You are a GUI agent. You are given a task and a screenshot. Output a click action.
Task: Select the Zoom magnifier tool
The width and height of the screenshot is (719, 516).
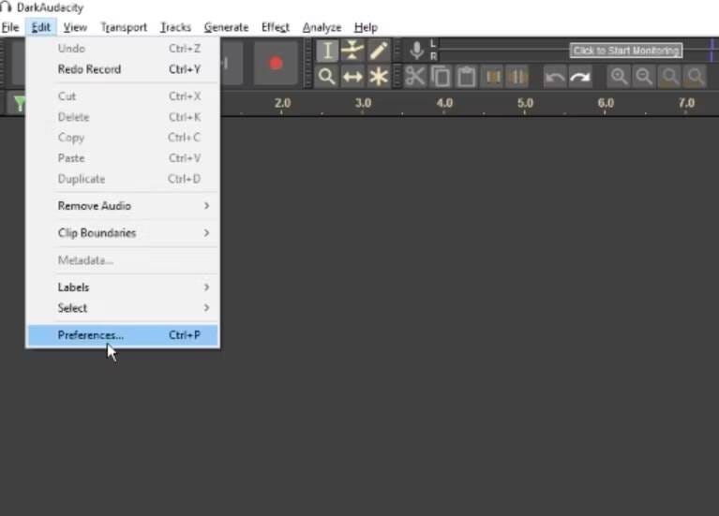[x=327, y=77]
